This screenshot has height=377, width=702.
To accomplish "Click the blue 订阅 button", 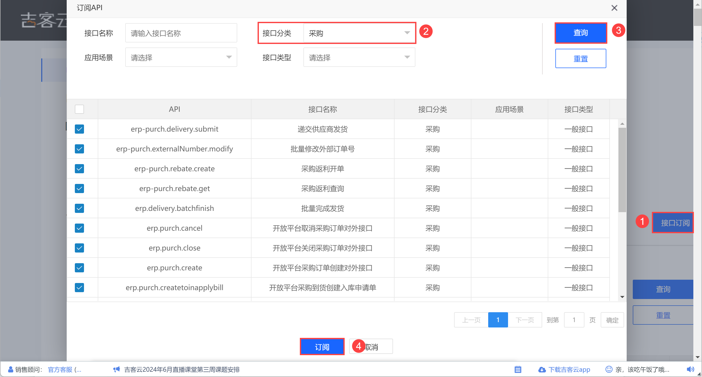I will pos(322,347).
